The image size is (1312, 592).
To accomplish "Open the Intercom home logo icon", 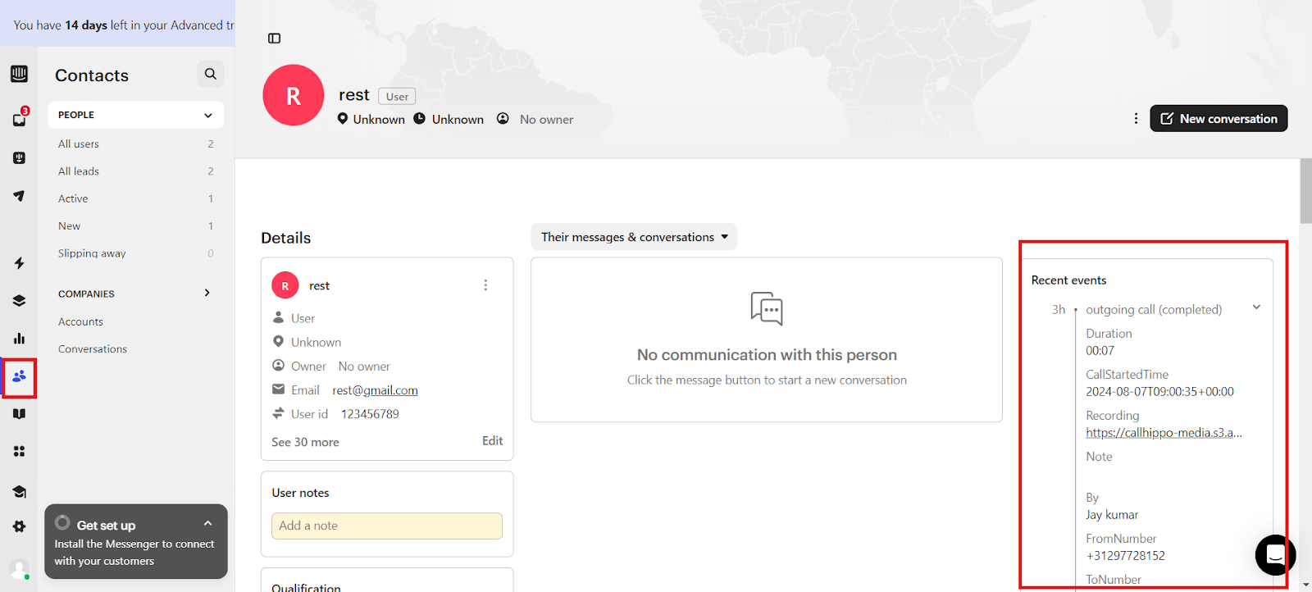I will 19,74.
